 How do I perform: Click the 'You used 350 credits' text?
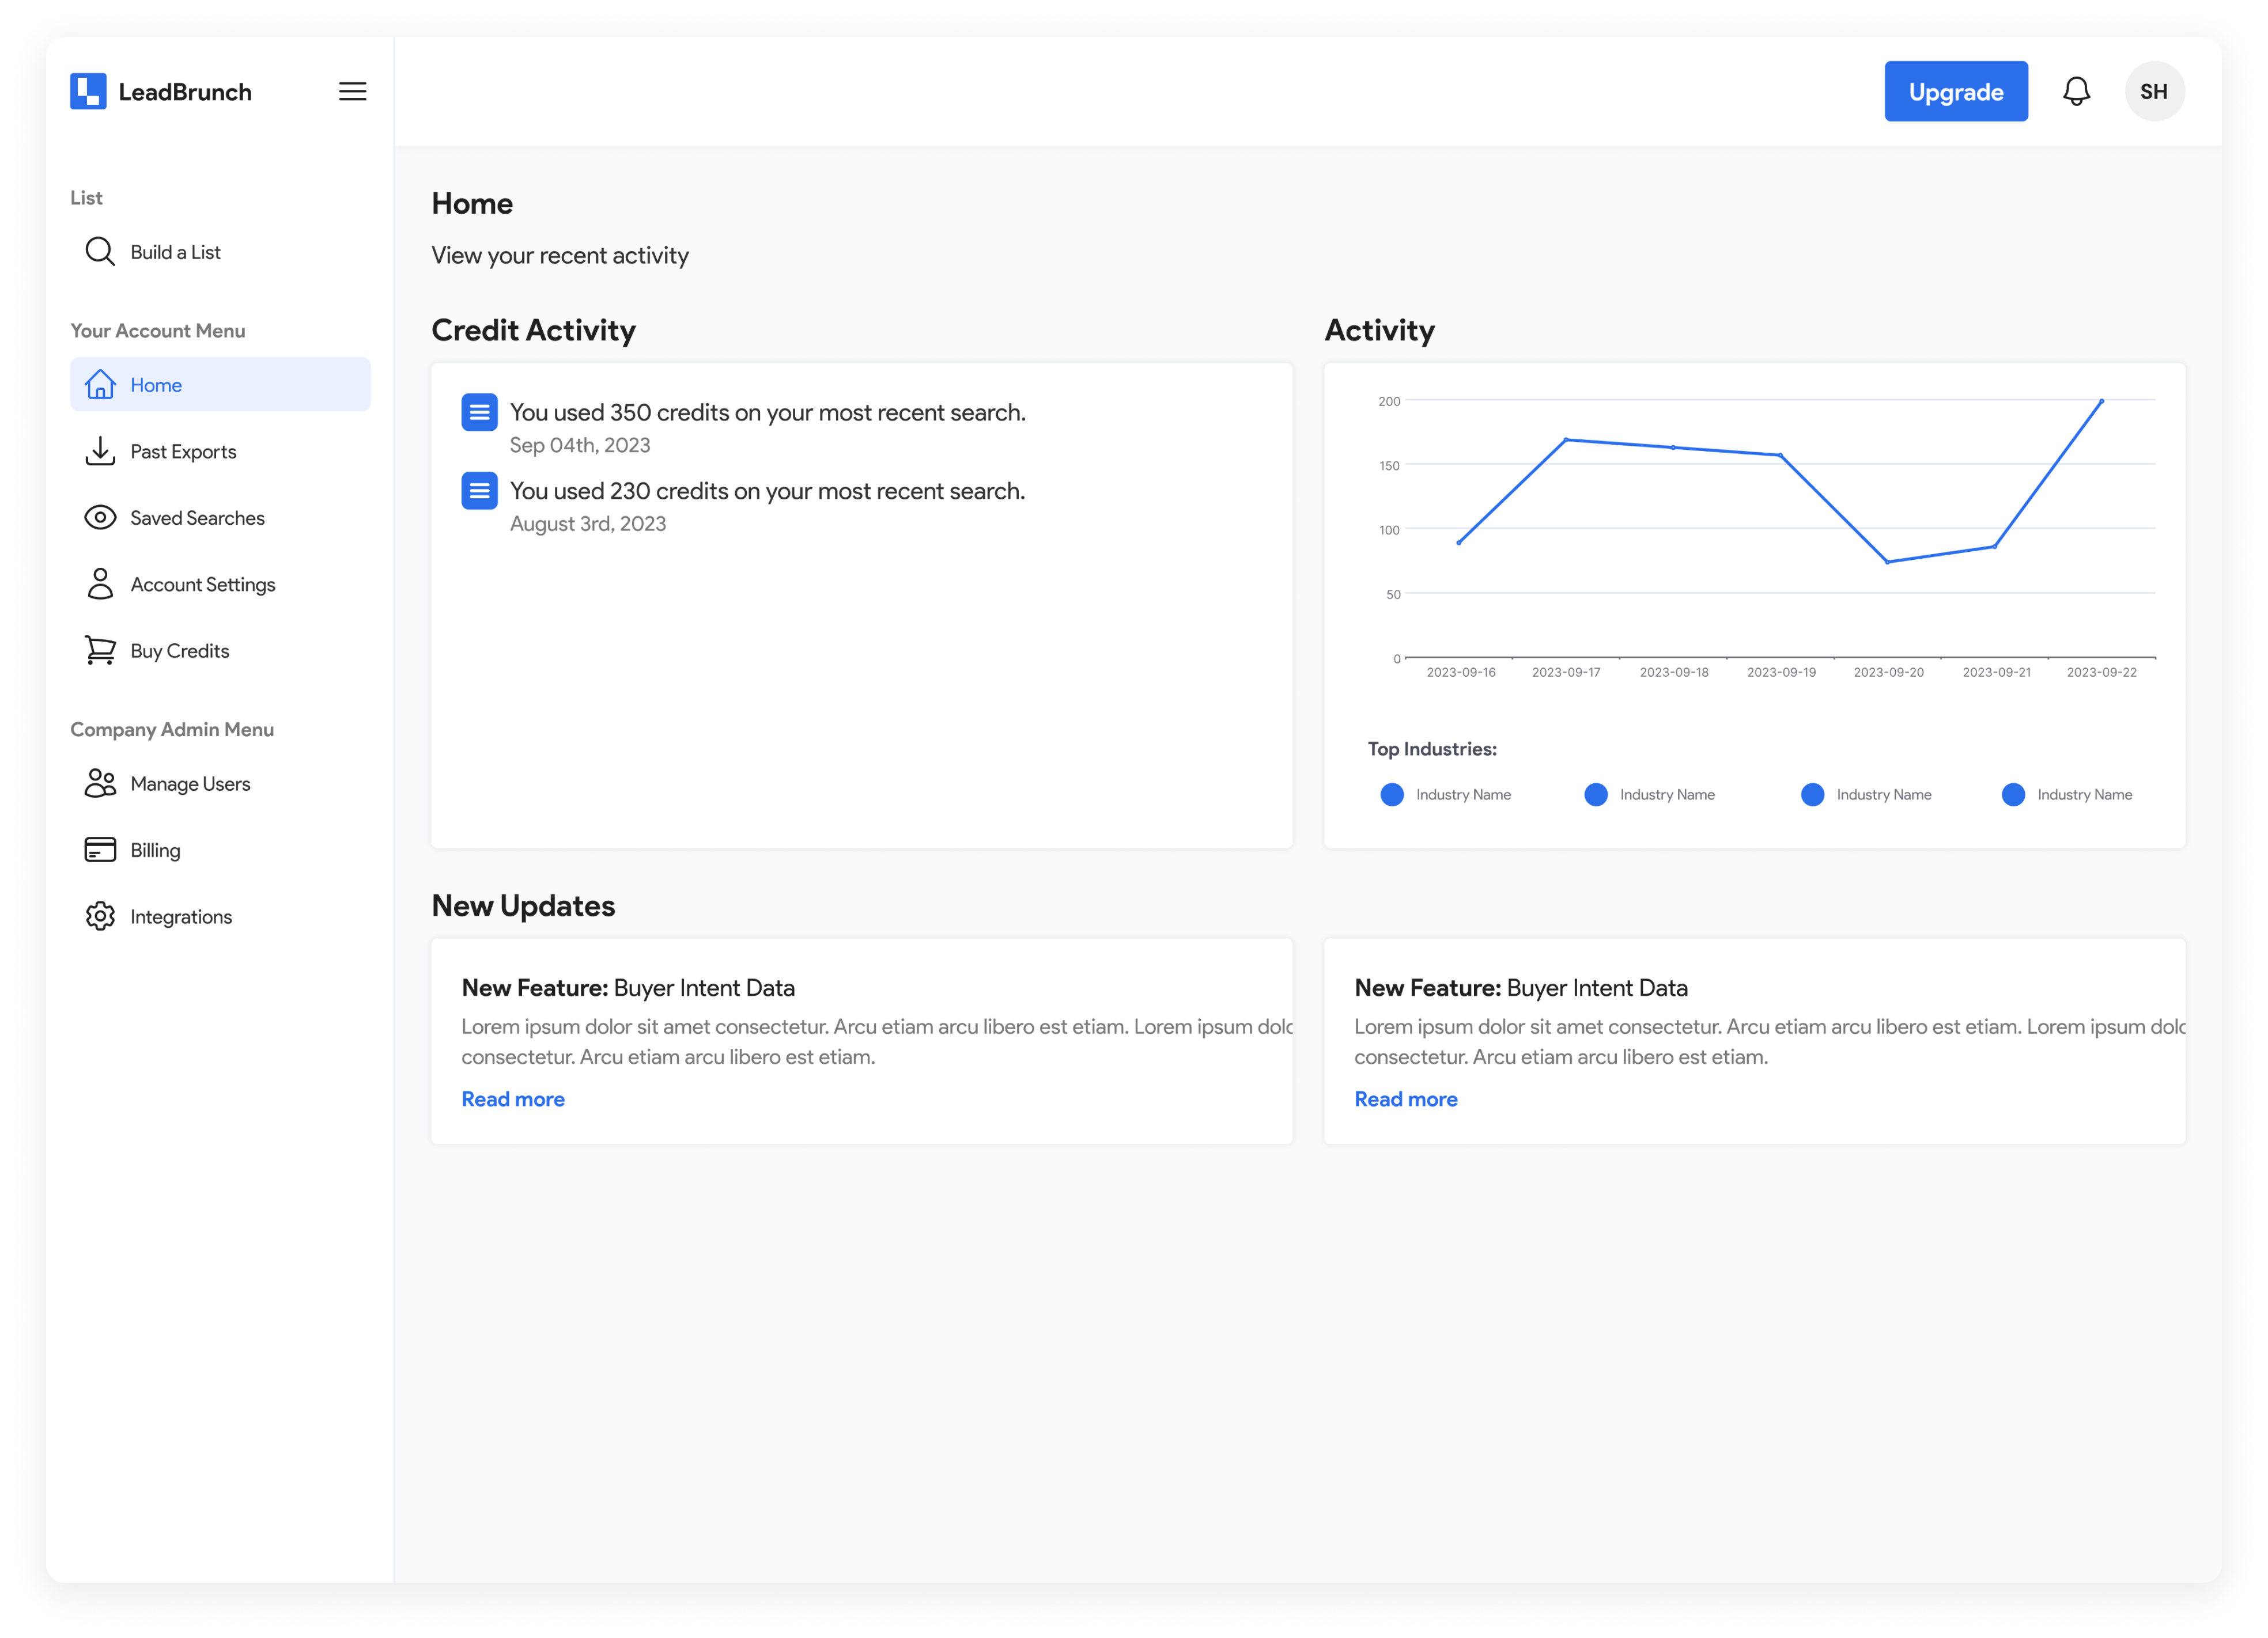(x=768, y=413)
